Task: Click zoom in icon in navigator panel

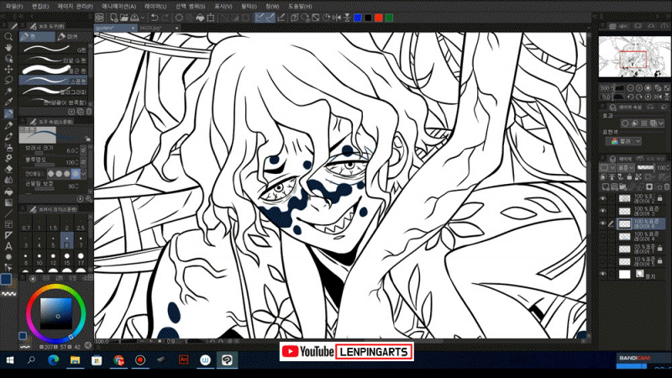Action: 639,88
